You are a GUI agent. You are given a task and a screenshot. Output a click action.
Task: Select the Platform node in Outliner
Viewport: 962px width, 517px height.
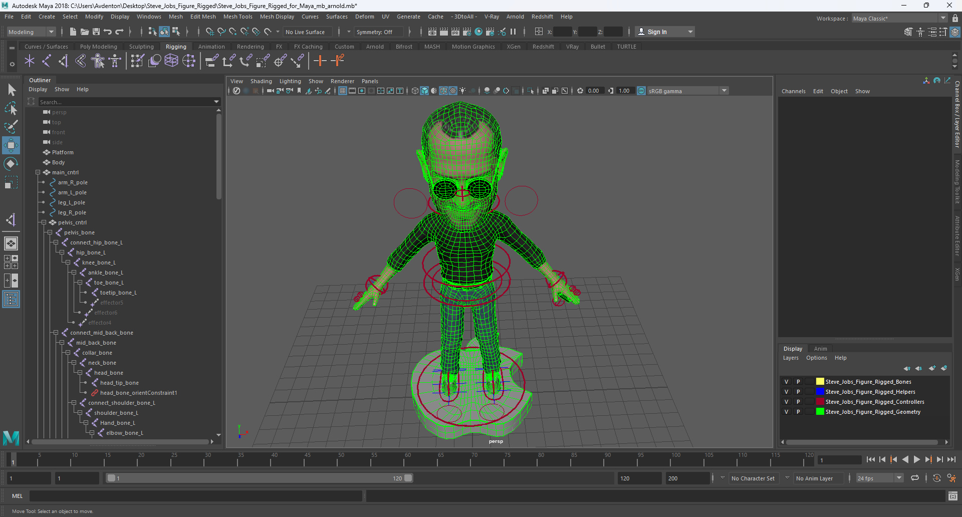tap(63, 152)
